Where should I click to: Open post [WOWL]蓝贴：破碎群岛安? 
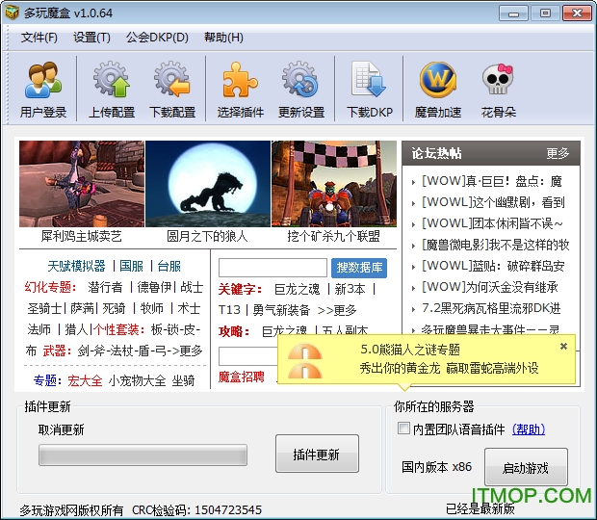(x=493, y=266)
